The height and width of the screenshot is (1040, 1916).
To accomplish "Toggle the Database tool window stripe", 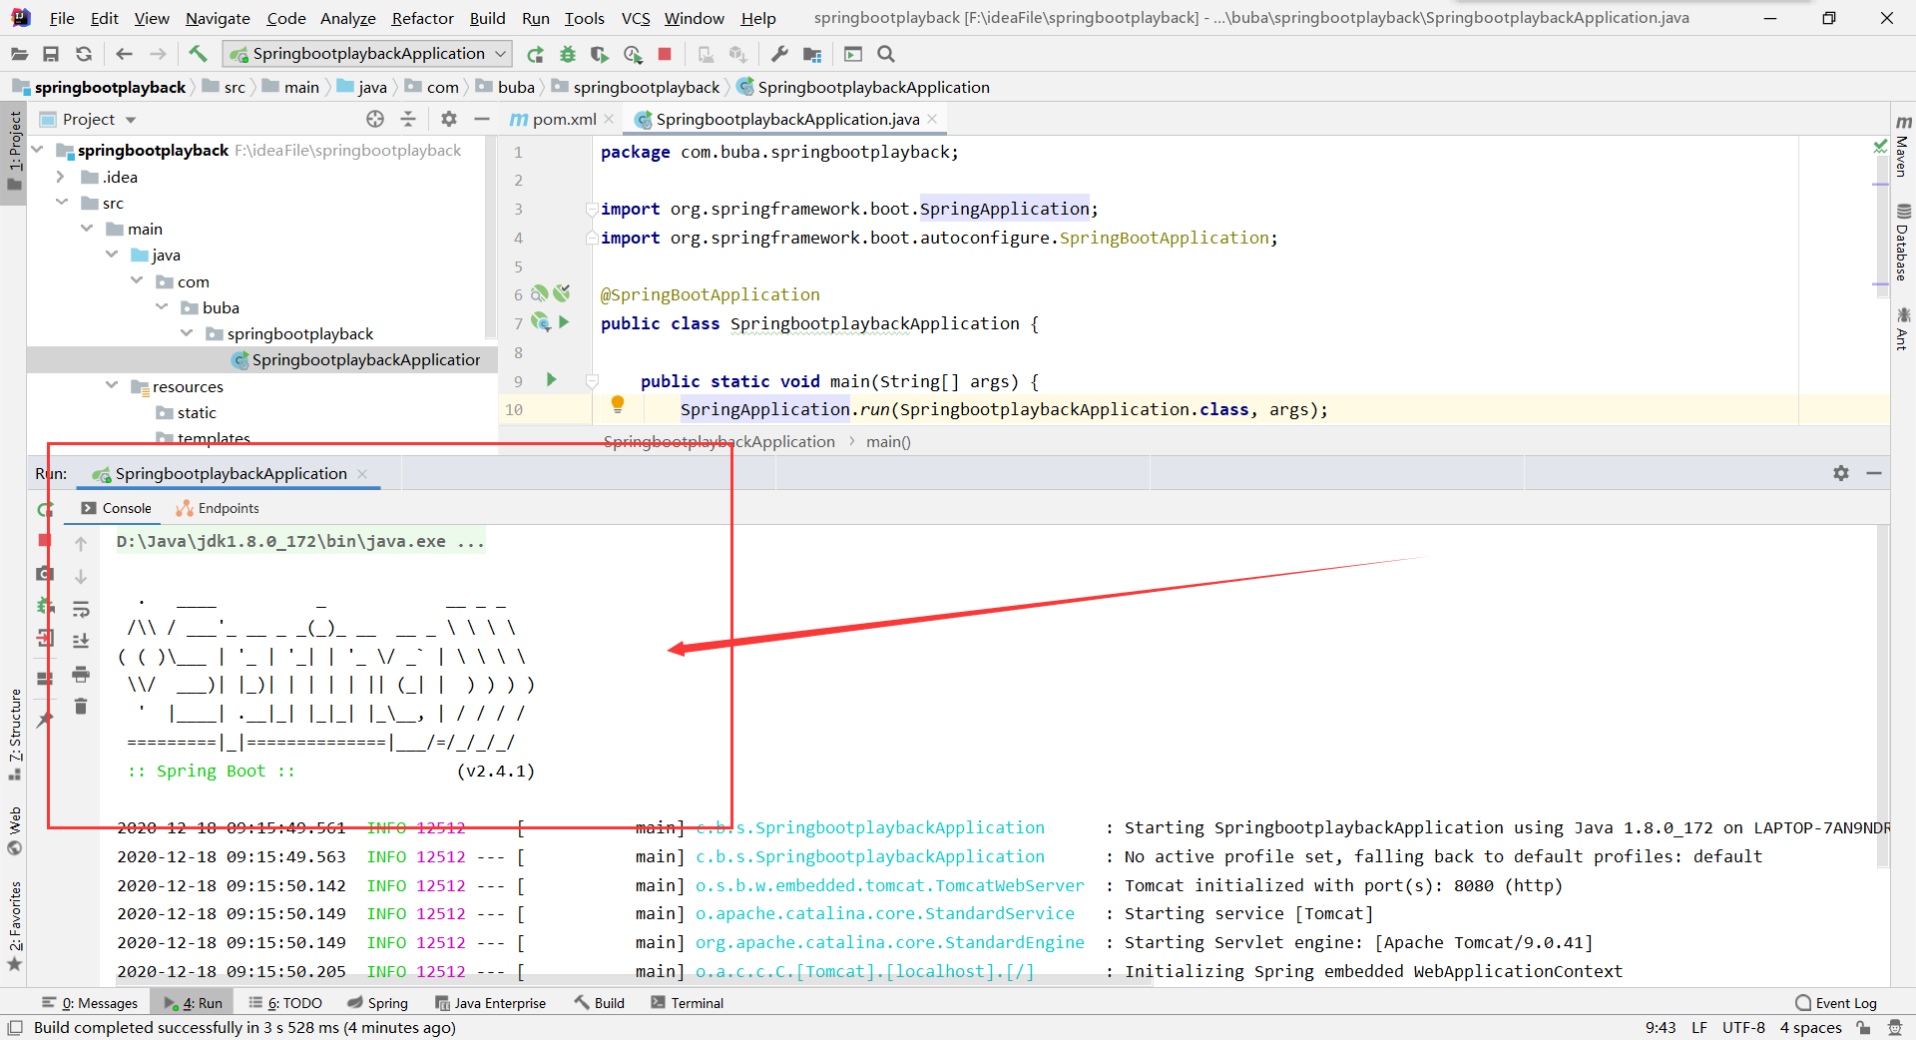I will coord(1902,243).
